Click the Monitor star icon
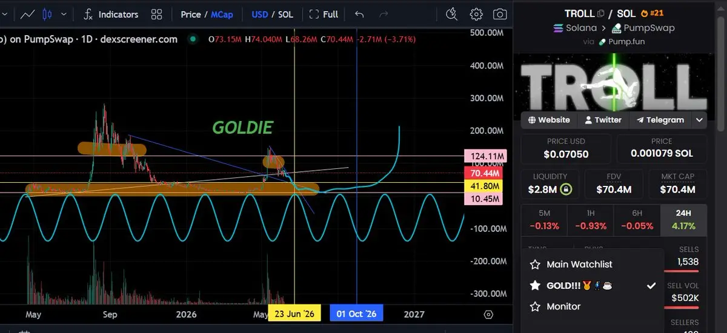 click(535, 307)
